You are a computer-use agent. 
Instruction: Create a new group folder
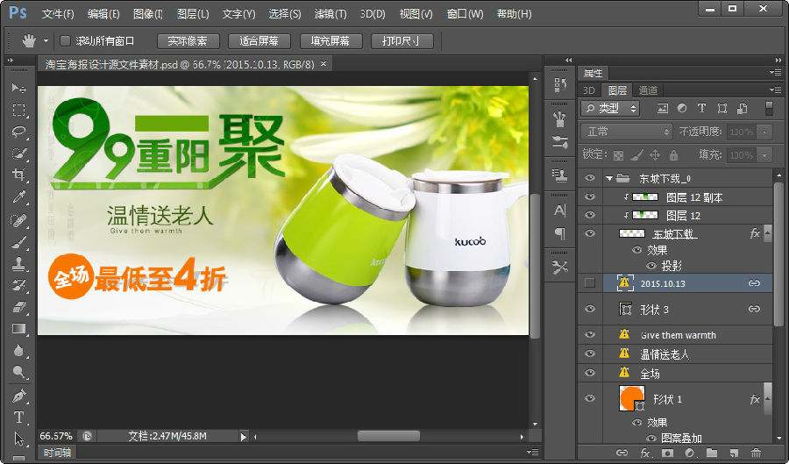tap(712, 453)
